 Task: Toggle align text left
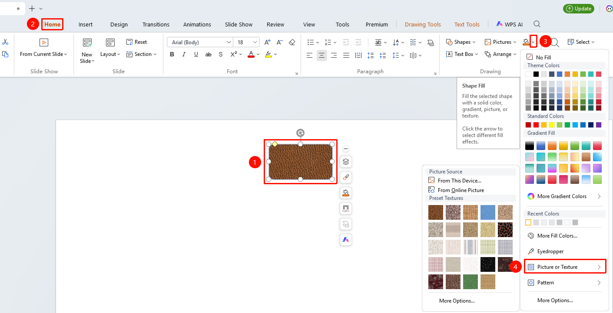309,55
